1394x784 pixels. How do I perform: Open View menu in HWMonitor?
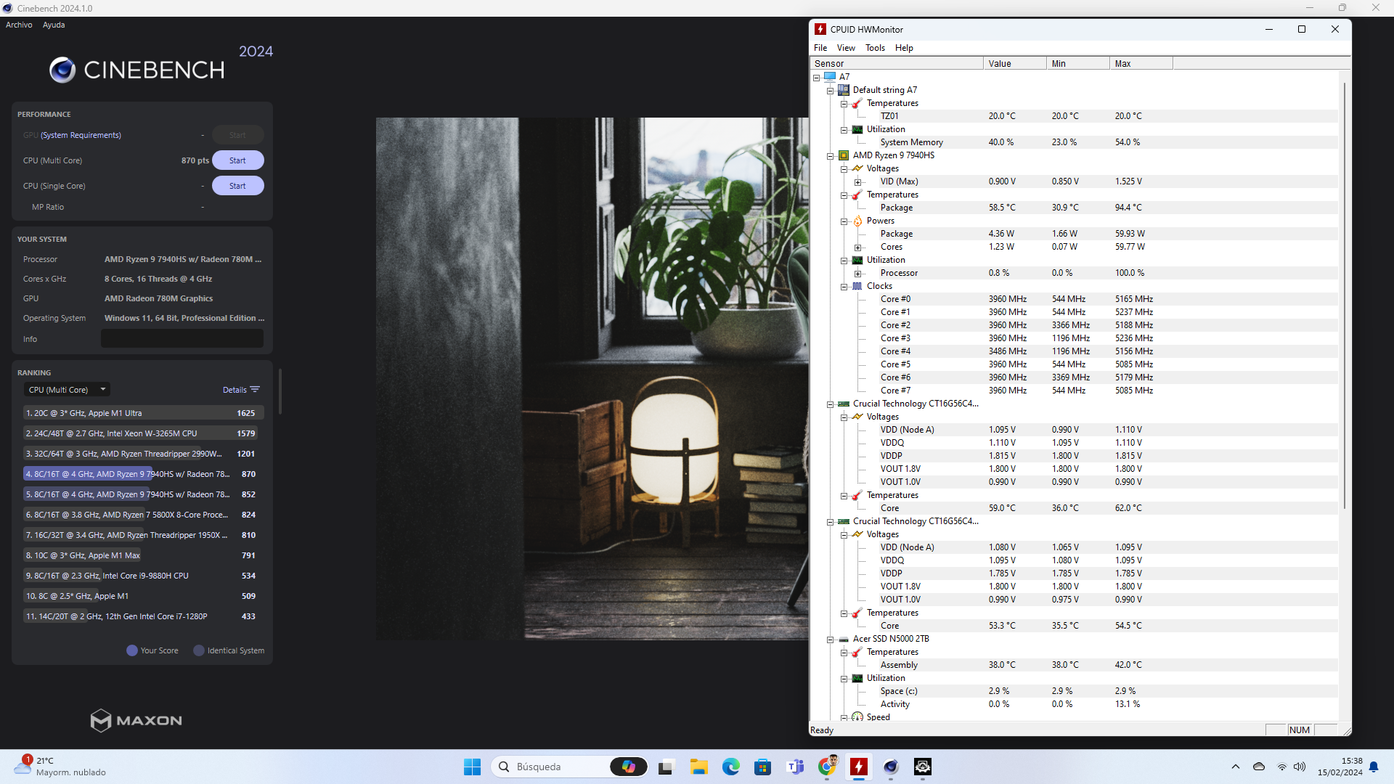846,48
